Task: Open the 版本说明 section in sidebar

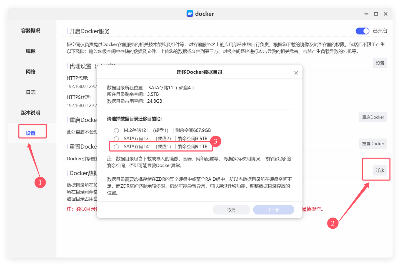Action: tap(31, 113)
